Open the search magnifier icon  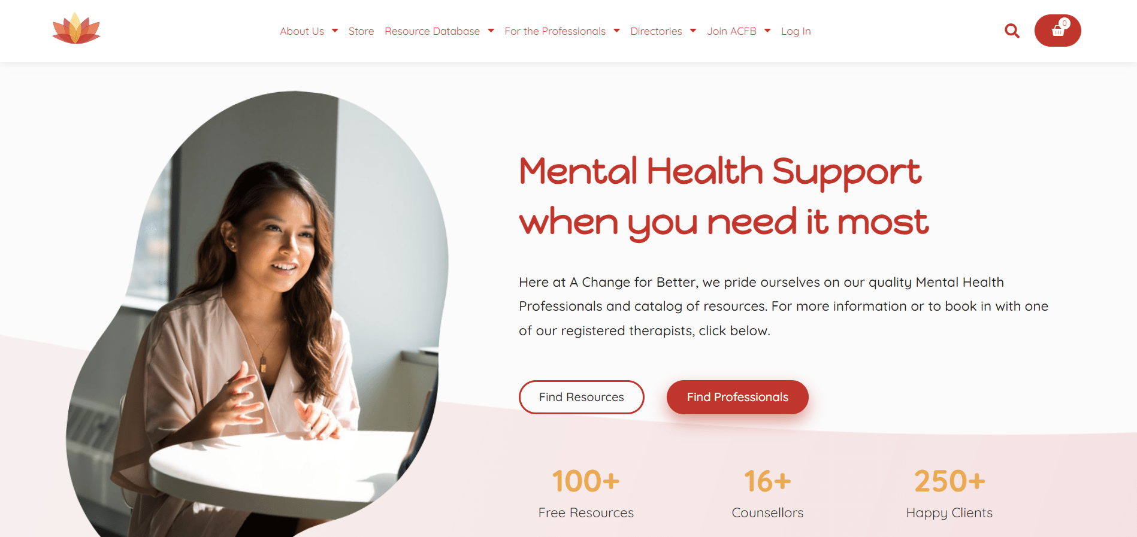(x=1012, y=31)
